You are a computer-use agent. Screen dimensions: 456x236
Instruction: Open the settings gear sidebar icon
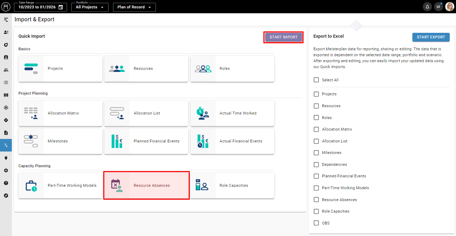6,170
